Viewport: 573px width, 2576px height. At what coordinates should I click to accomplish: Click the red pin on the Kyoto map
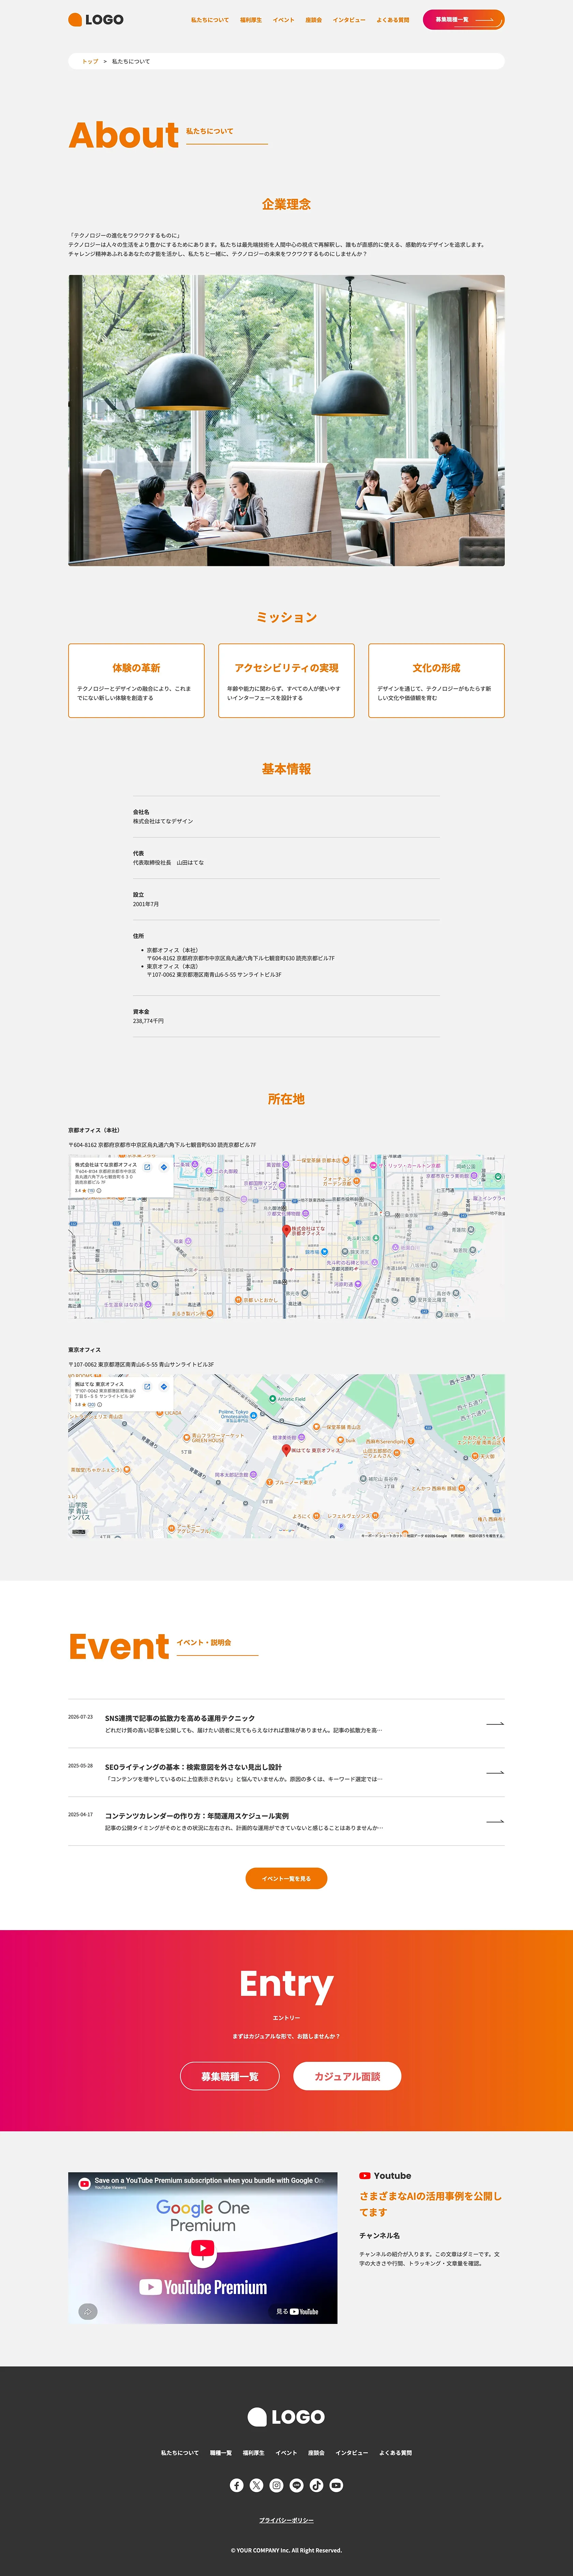(286, 1231)
